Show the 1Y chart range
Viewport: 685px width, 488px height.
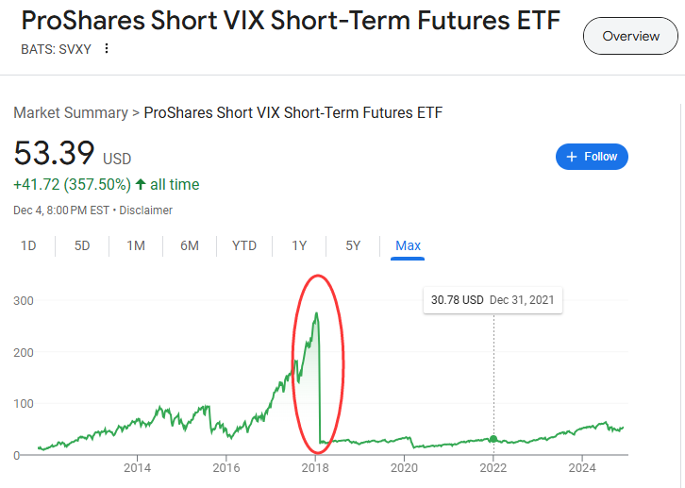click(299, 245)
